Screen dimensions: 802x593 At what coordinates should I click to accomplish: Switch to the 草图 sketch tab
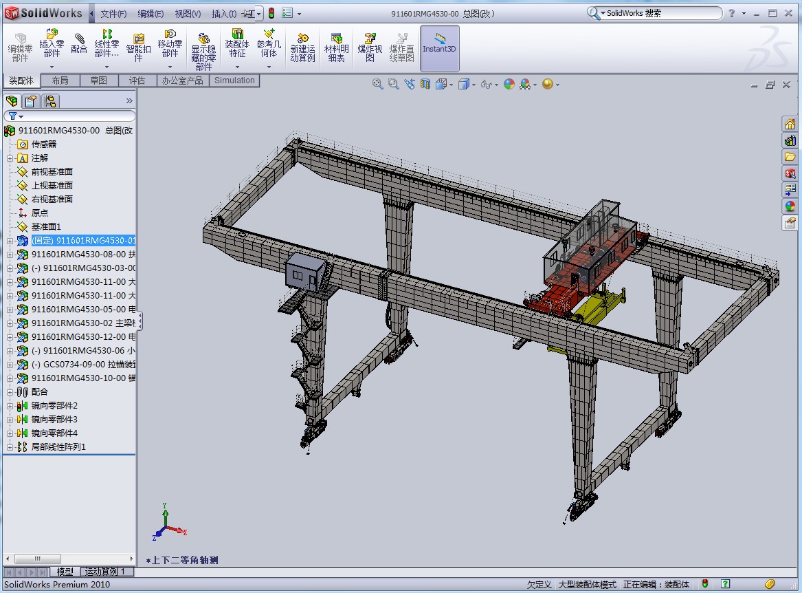[x=98, y=80]
